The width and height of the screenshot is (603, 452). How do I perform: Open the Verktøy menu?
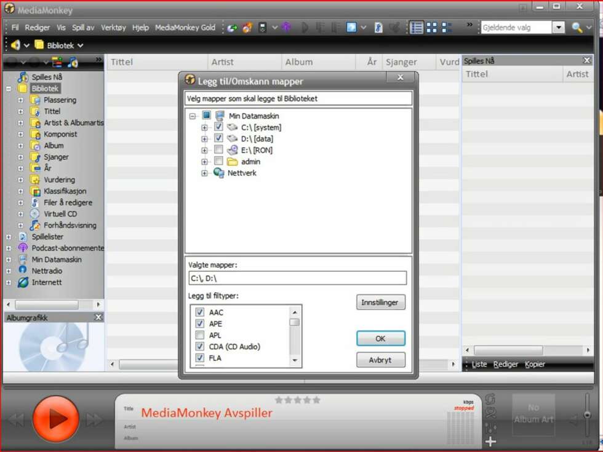[x=113, y=27]
